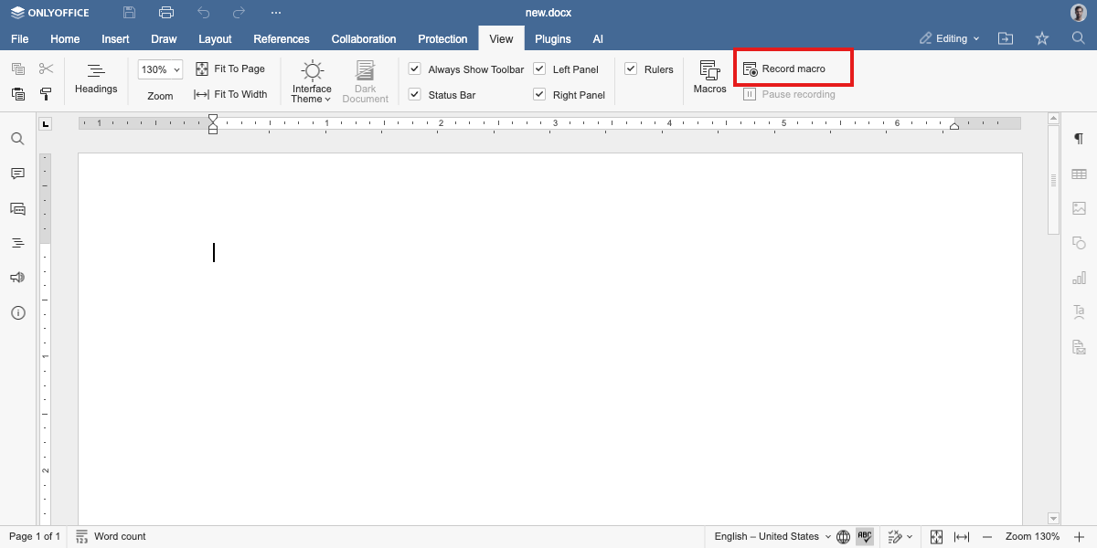This screenshot has width=1097, height=548.
Task: Click the zoom out minus in status bar
Action: click(986, 536)
